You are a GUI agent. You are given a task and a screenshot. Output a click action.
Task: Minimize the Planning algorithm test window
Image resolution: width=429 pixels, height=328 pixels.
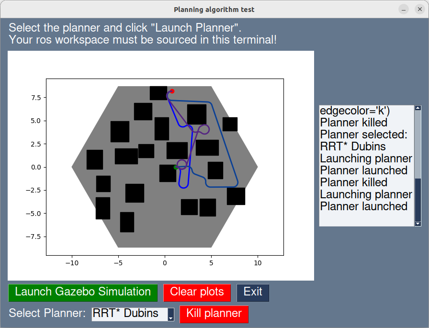403,9
